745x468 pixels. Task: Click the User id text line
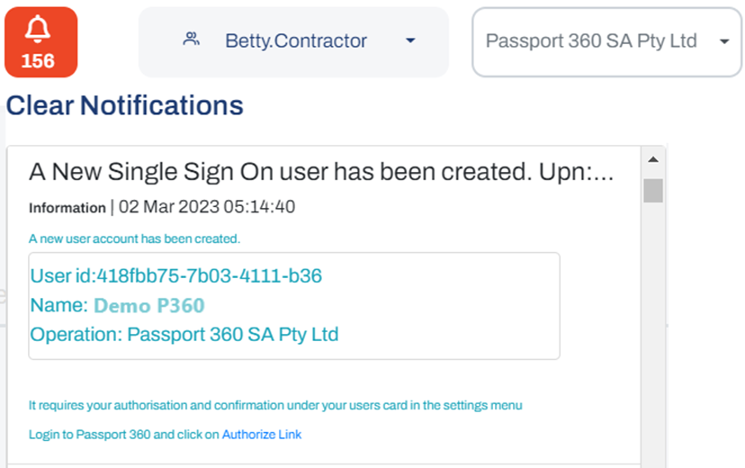[x=175, y=275]
